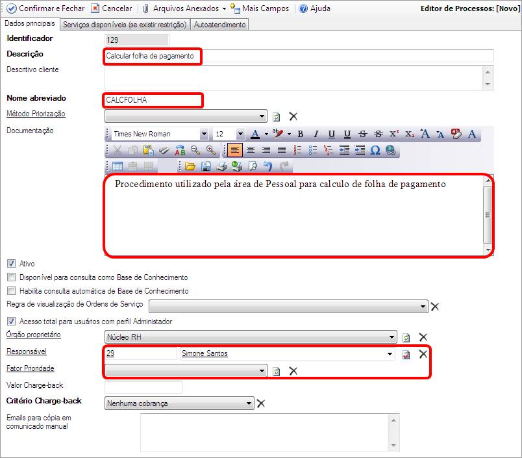This screenshot has width=522, height=458.
Task: Open the Órgão proprietário dropdown
Action: pos(391,337)
